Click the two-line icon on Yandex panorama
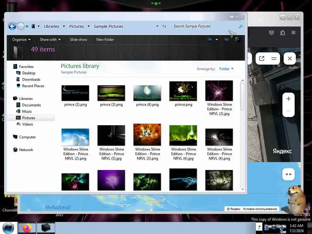The width and height of the screenshot is (312, 234). [x=274, y=58]
